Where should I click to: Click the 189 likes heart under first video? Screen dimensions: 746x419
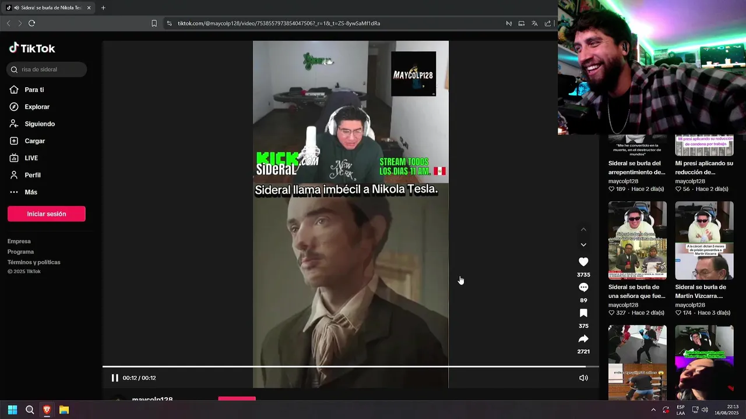point(611,189)
